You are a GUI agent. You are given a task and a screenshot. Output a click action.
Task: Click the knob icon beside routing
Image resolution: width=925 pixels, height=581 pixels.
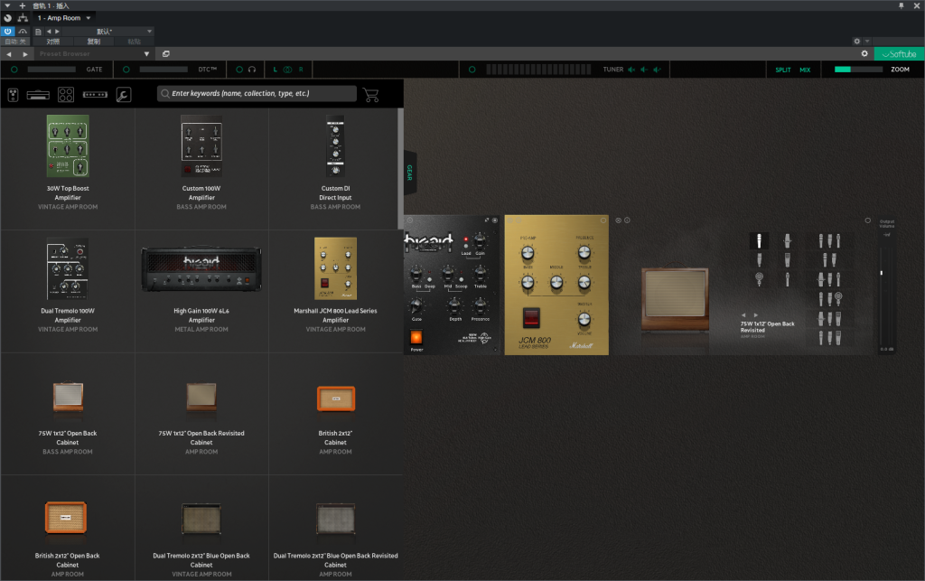pyautogui.click(x=7, y=18)
